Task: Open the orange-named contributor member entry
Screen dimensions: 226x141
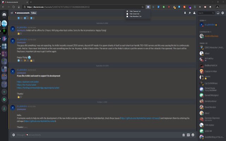Action: [211, 36]
